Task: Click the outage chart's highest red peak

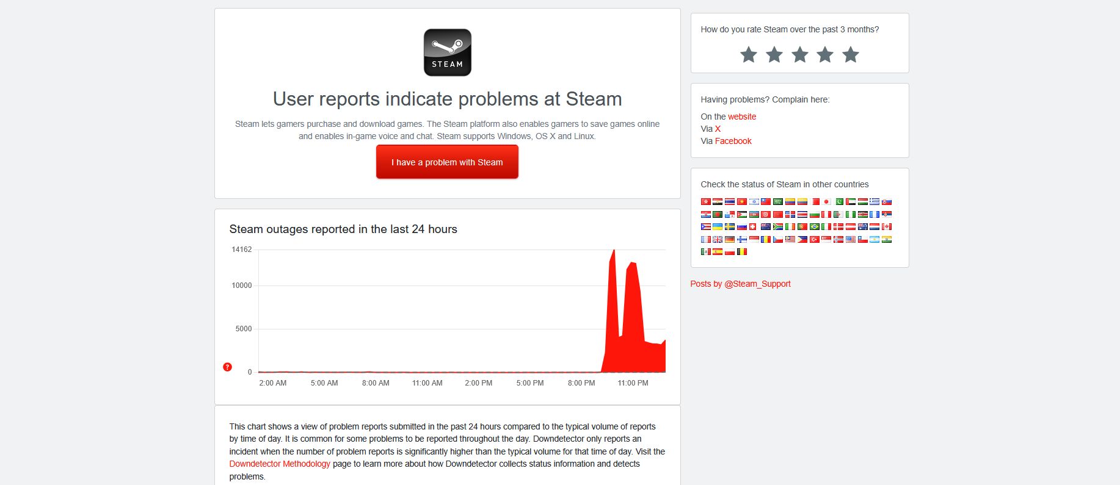Action: pyautogui.click(x=613, y=252)
